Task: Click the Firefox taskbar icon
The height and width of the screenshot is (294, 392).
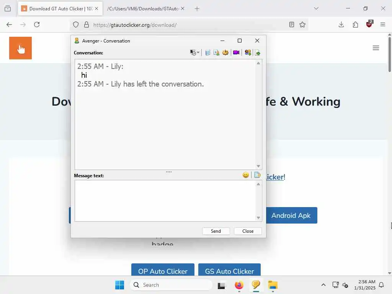Action: [239, 285]
